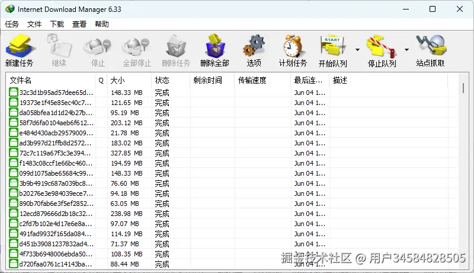Screen dimensions: 474x273
Task: Click the 删除任务 (delete task) toolbar icon
Action: (176, 46)
